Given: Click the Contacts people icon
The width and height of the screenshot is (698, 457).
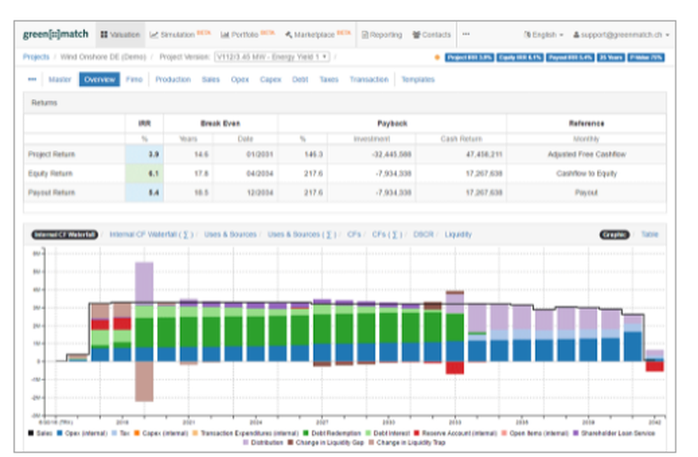Looking at the screenshot, I should tap(416, 35).
